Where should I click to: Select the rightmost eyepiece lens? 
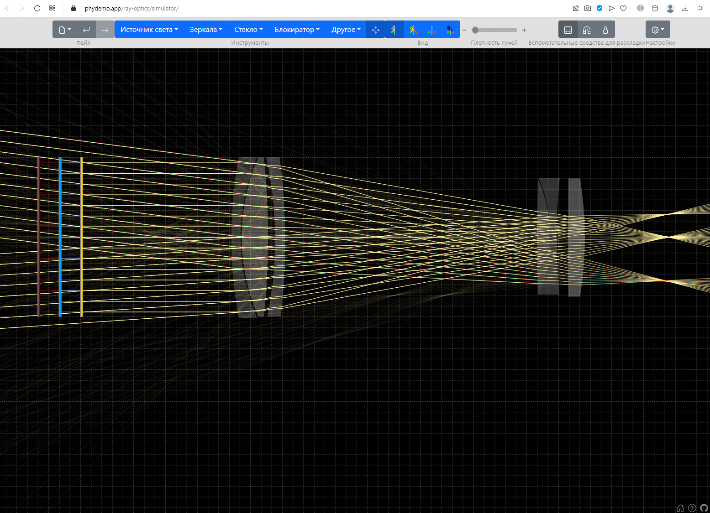click(576, 237)
